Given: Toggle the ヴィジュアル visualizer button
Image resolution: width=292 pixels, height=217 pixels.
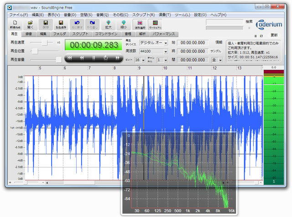Looking at the screenshot, I should pos(155,24).
